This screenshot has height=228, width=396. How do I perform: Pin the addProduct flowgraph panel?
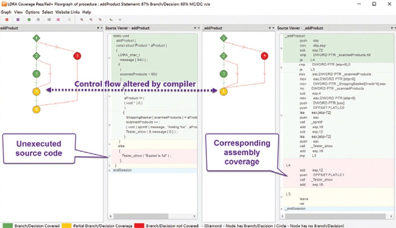pos(98,28)
